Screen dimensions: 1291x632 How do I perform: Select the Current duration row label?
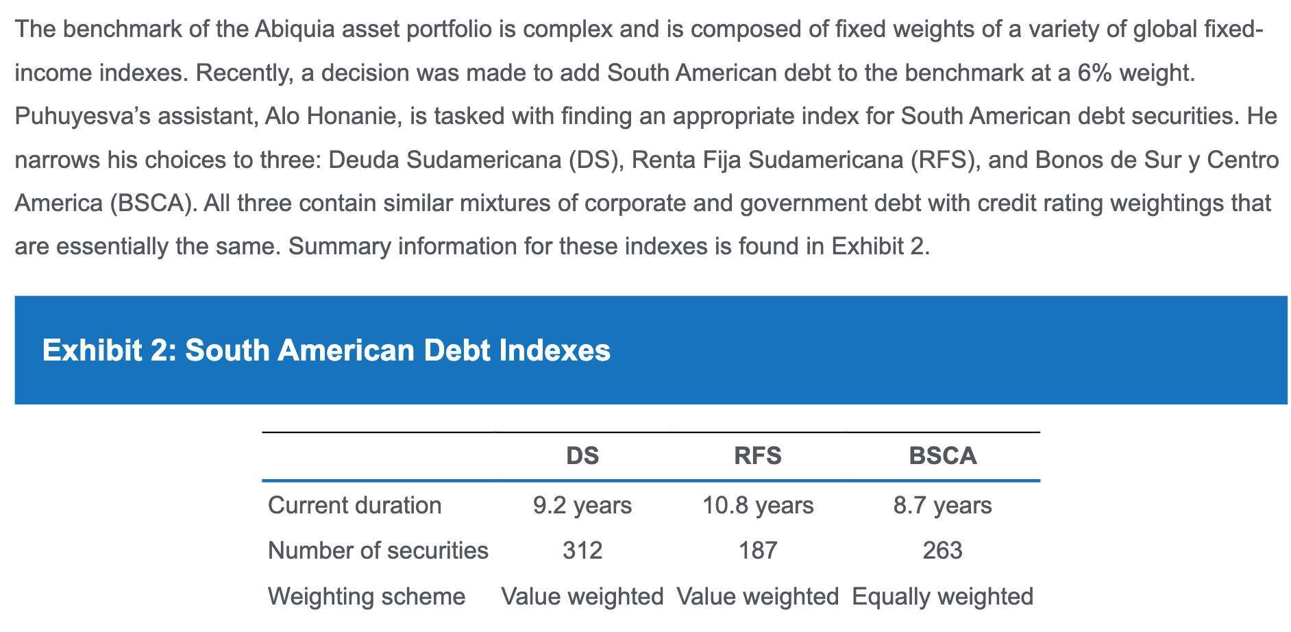coord(354,505)
